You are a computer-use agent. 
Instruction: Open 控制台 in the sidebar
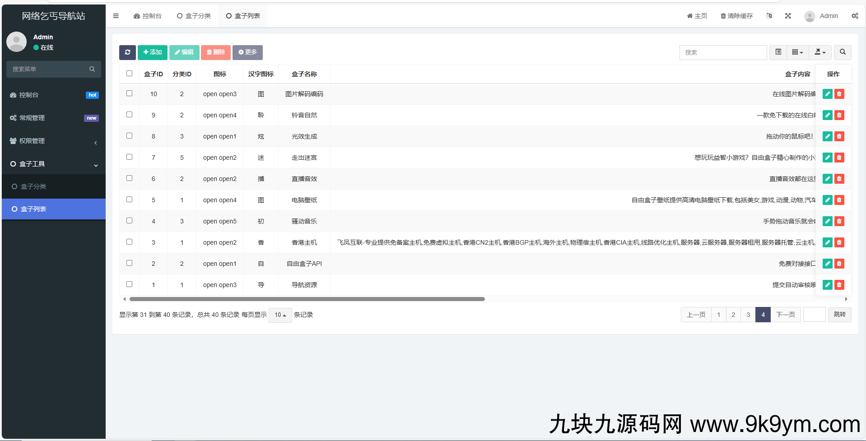coord(54,95)
